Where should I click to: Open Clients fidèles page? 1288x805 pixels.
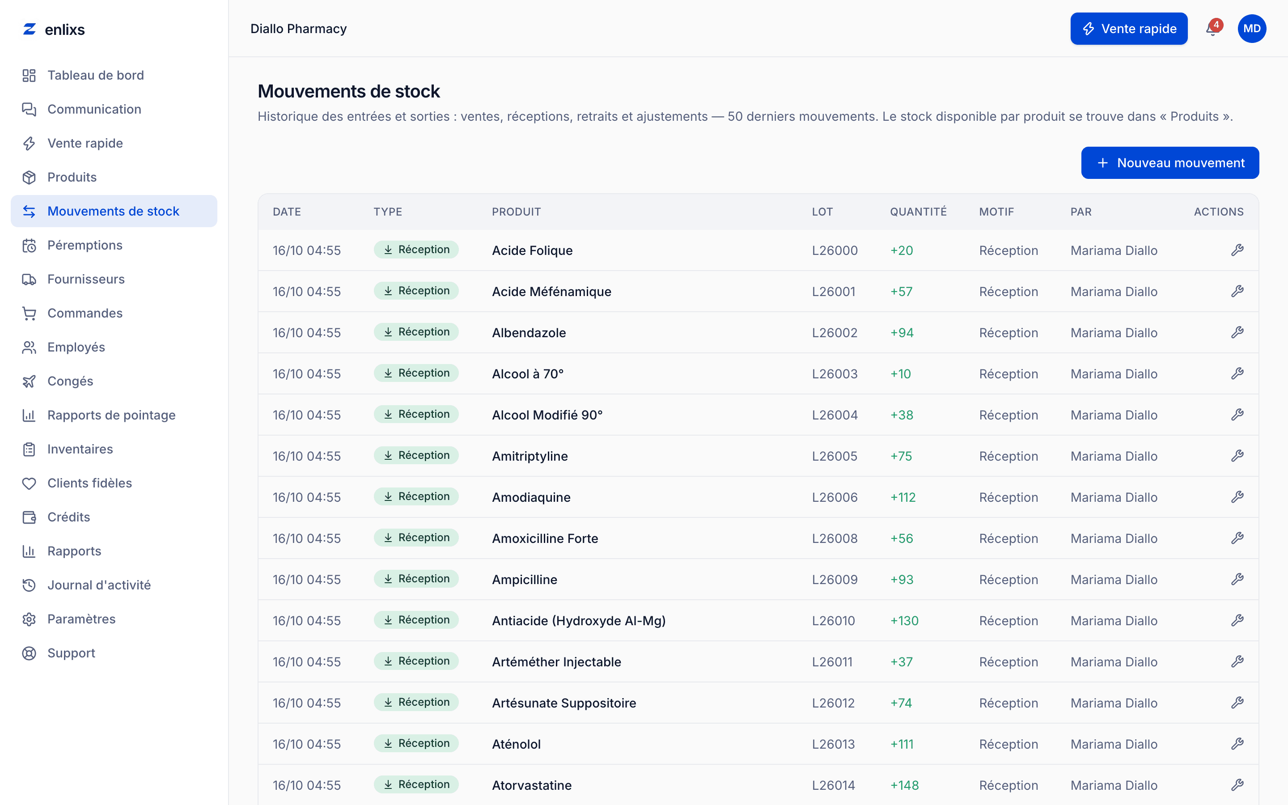[114, 483]
